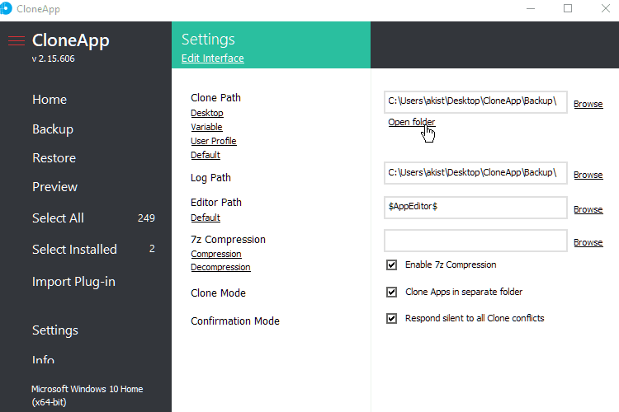Click the Variable link under Clone Path
Screen dimensions: 619x412
tap(206, 127)
